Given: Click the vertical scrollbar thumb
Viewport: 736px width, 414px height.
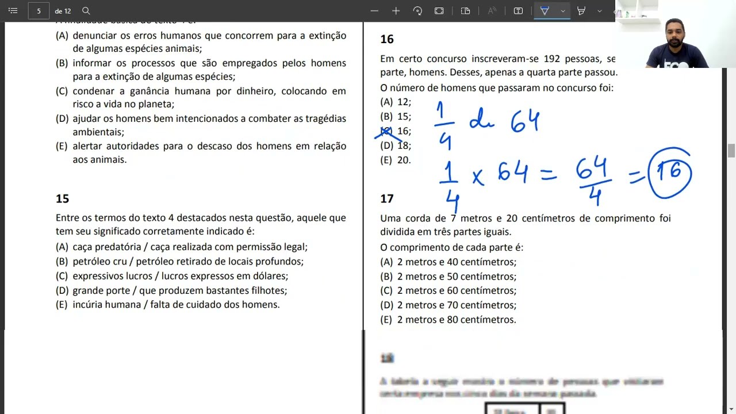Looking at the screenshot, I should [x=731, y=151].
